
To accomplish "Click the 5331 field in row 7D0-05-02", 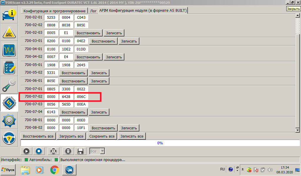I will (x=51, y=73).
